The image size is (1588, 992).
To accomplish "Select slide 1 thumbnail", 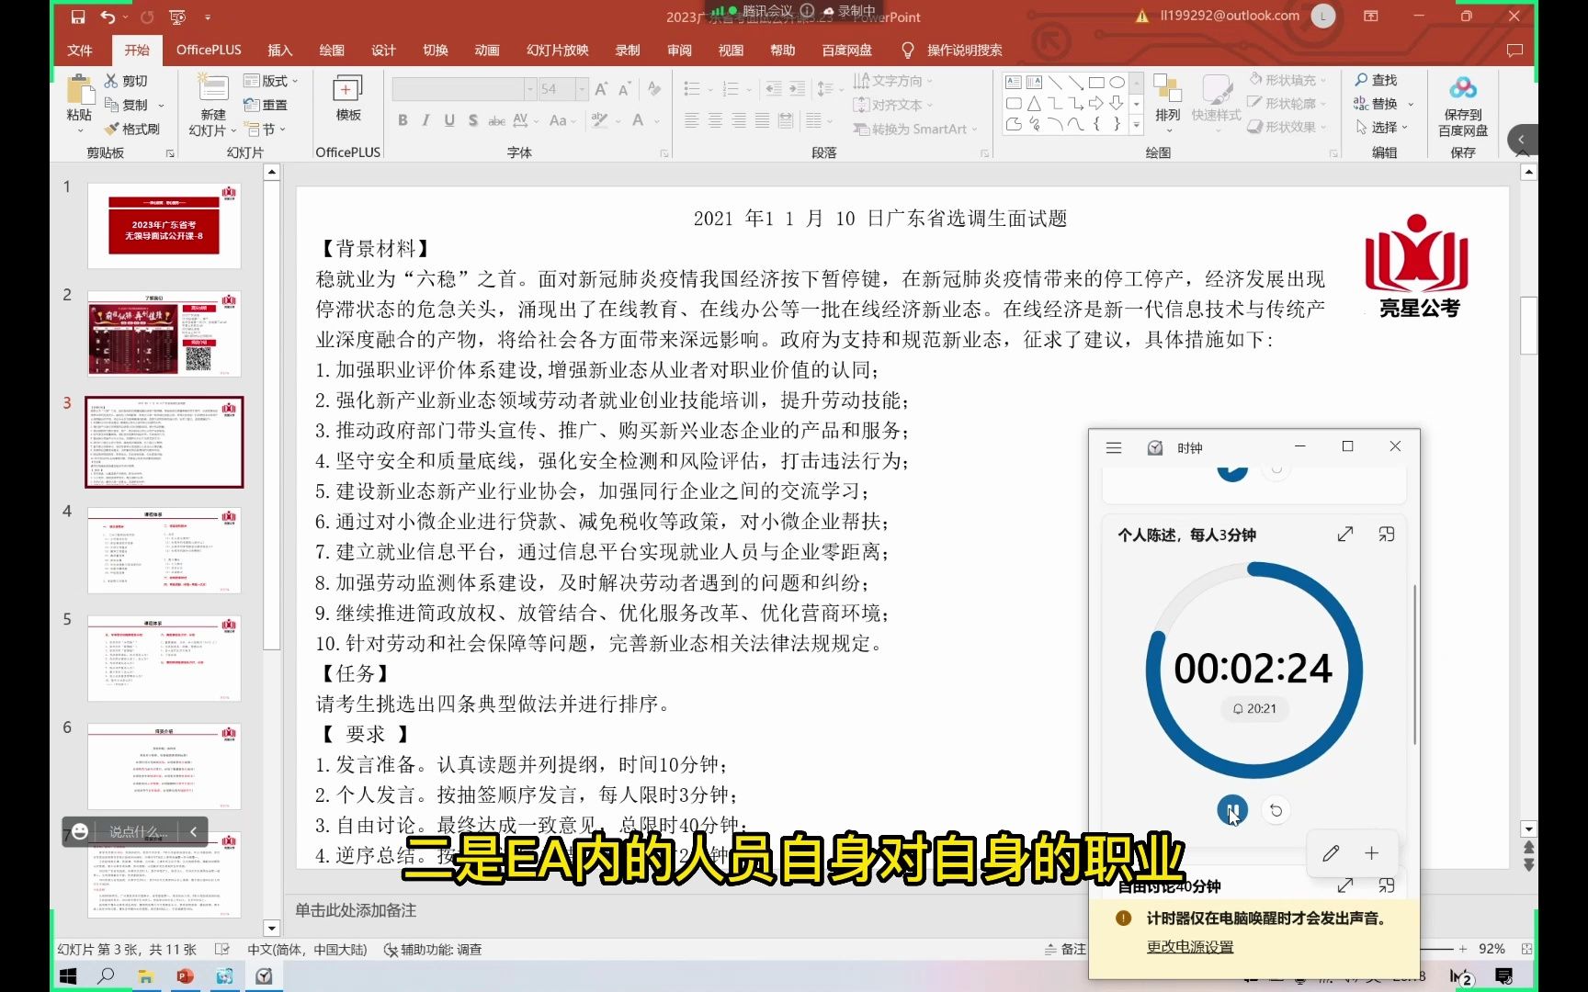I will point(164,225).
